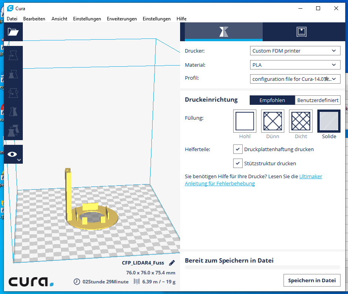348x294 pixels.
Task: Open the Erweiterungen menu
Action: click(x=122, y=19)
